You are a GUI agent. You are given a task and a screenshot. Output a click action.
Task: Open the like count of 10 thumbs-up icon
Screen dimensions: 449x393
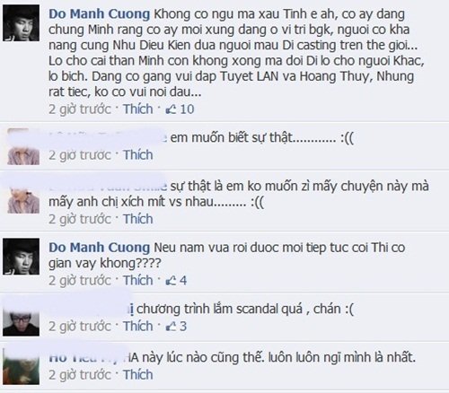[180, 109]
